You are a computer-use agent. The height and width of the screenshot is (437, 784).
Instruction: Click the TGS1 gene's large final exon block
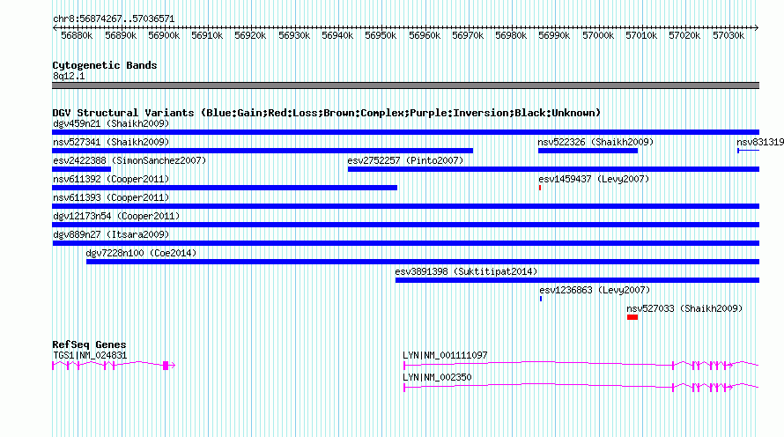(166, 366)
